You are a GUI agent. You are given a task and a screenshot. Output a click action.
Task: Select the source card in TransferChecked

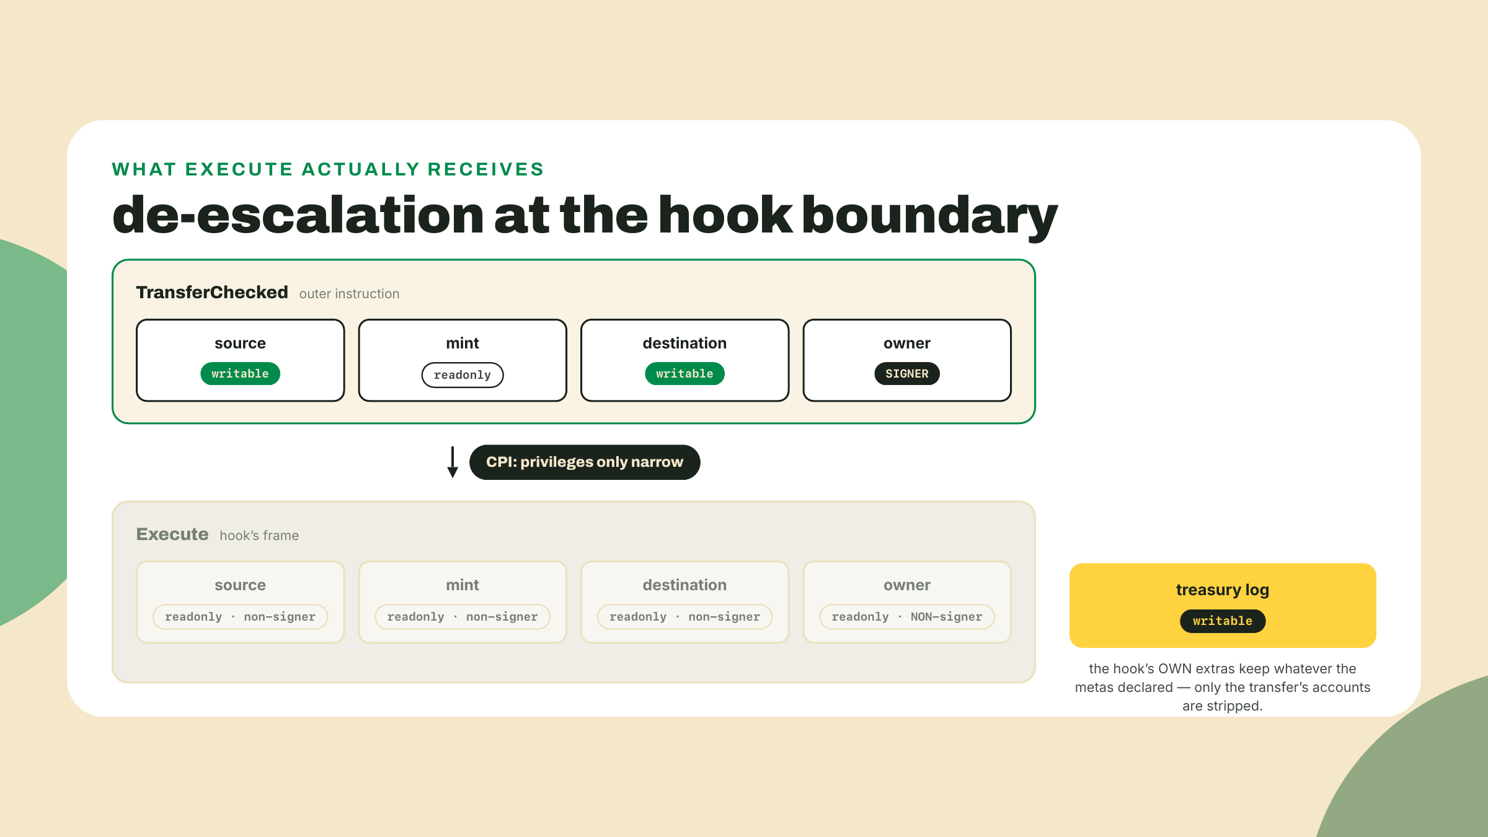point(241,360)
